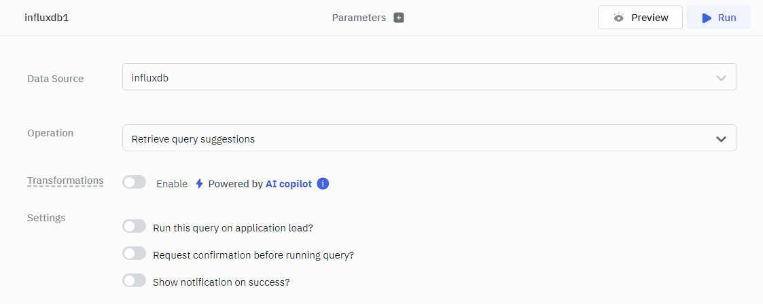
Task: Toggle Run this query on application load
Action: [135, 227]
